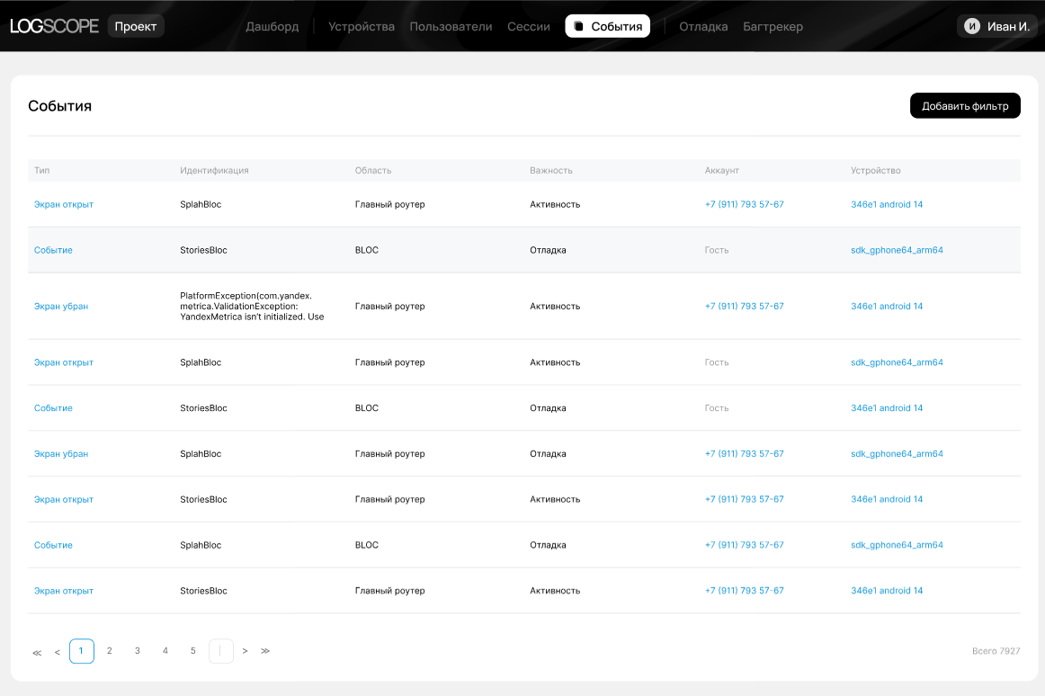Open the Багтрекер tab
1045x696 pixels.
coord(773,26)
